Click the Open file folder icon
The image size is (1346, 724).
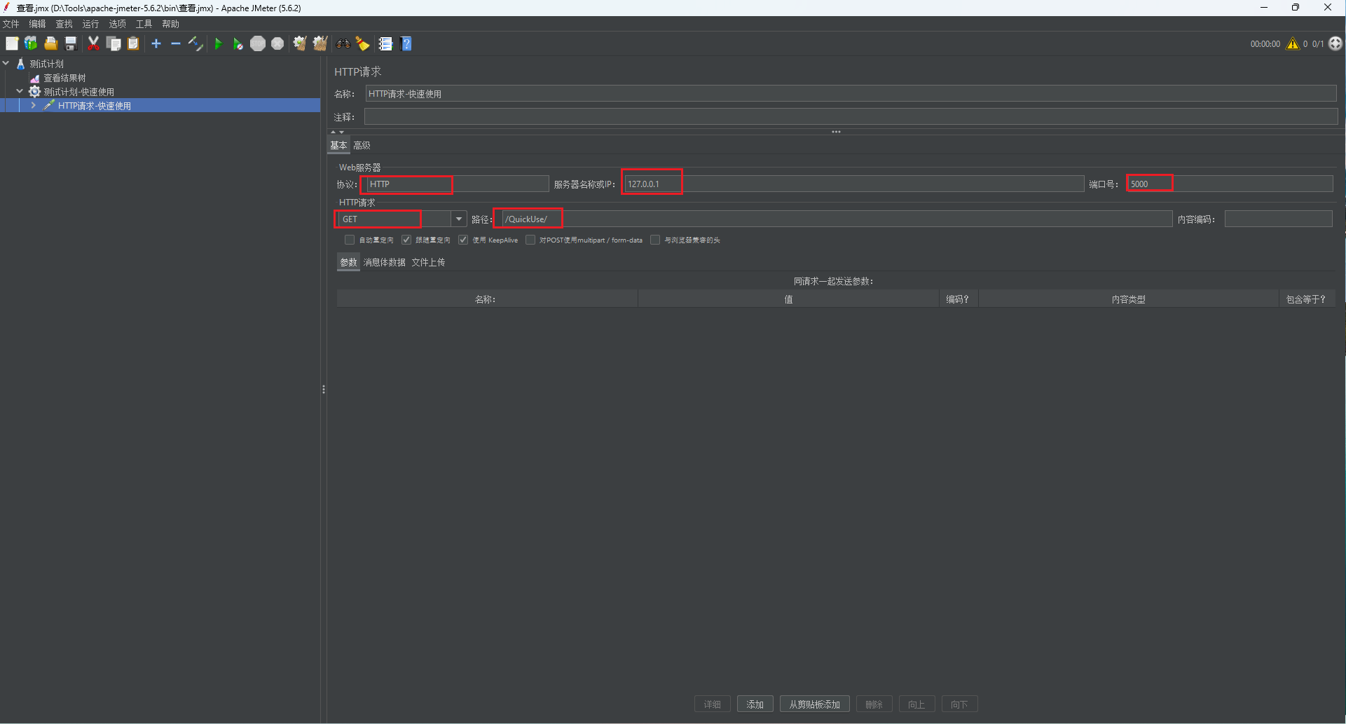pos(50,43)
